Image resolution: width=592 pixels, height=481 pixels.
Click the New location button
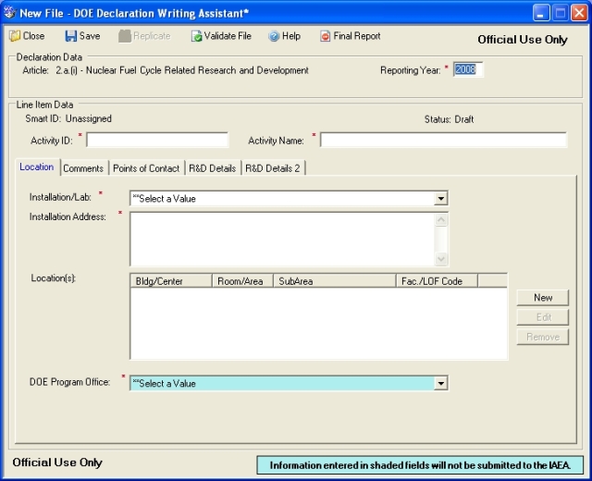(x=543, y=298)
